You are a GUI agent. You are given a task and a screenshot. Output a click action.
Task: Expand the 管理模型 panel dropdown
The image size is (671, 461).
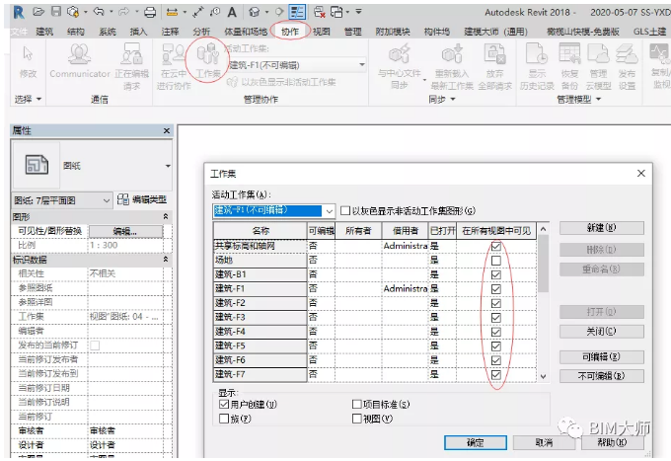pyautogui.click(x=578, y=100)
